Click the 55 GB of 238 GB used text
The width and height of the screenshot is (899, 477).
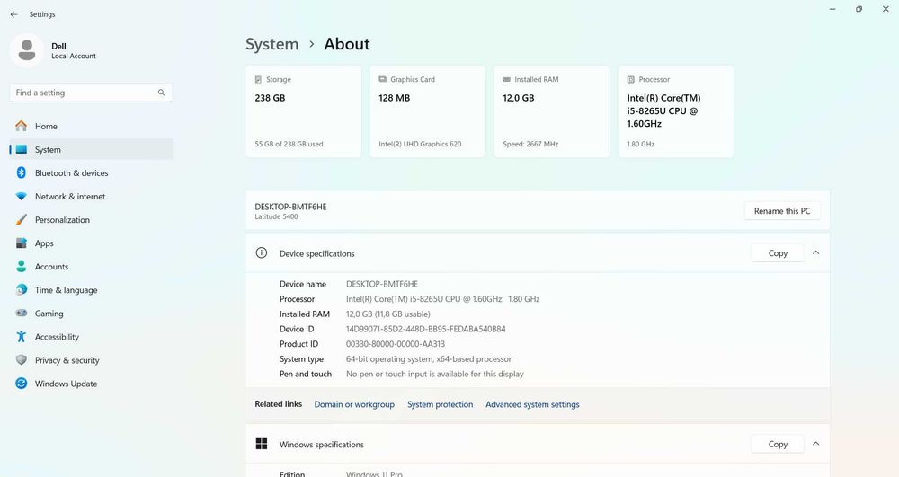tap(289, 145)
